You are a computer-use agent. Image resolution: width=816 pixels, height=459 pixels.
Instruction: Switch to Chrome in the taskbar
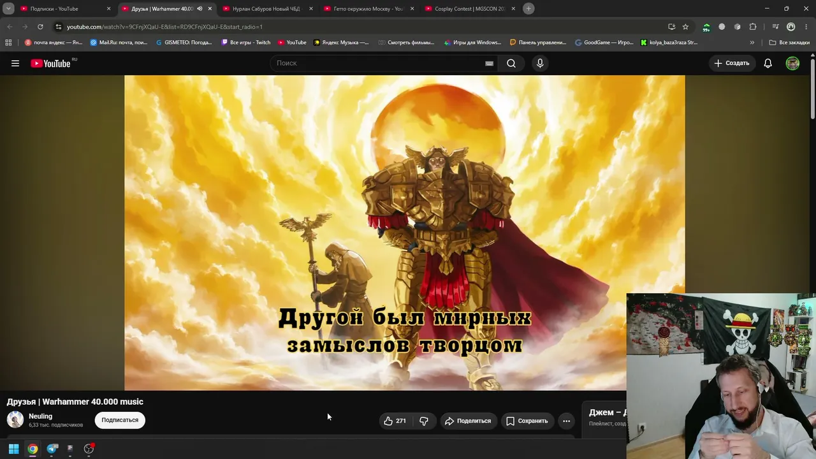pyautogui.click(x=33, y=449)
